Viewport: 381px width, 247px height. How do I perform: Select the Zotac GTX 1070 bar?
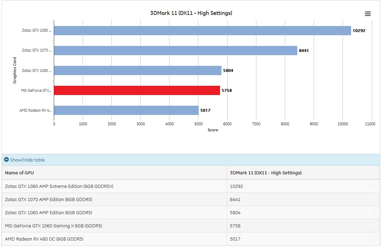coord(176,51)
